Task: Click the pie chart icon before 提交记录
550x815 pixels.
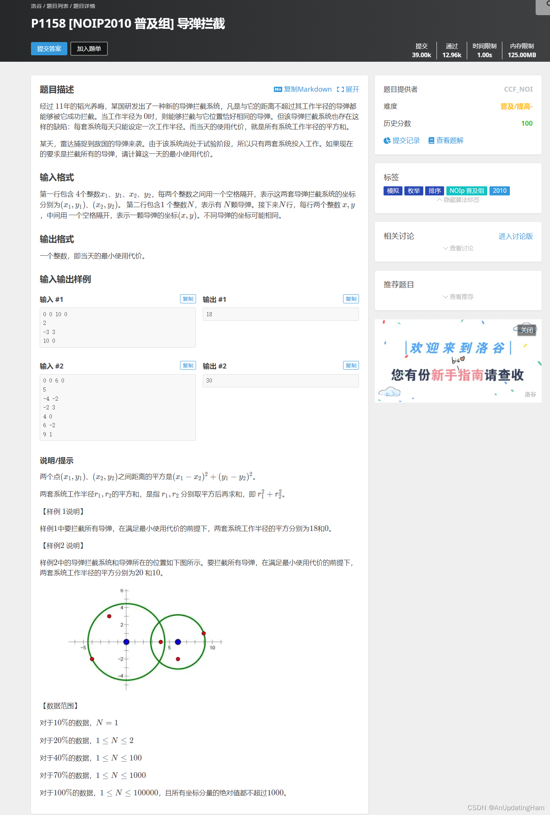Action: point(387,141)
